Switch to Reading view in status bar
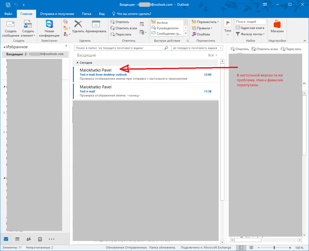Viewport: 309px width, 251px height. pyautogui.click(x=251, y=248)
